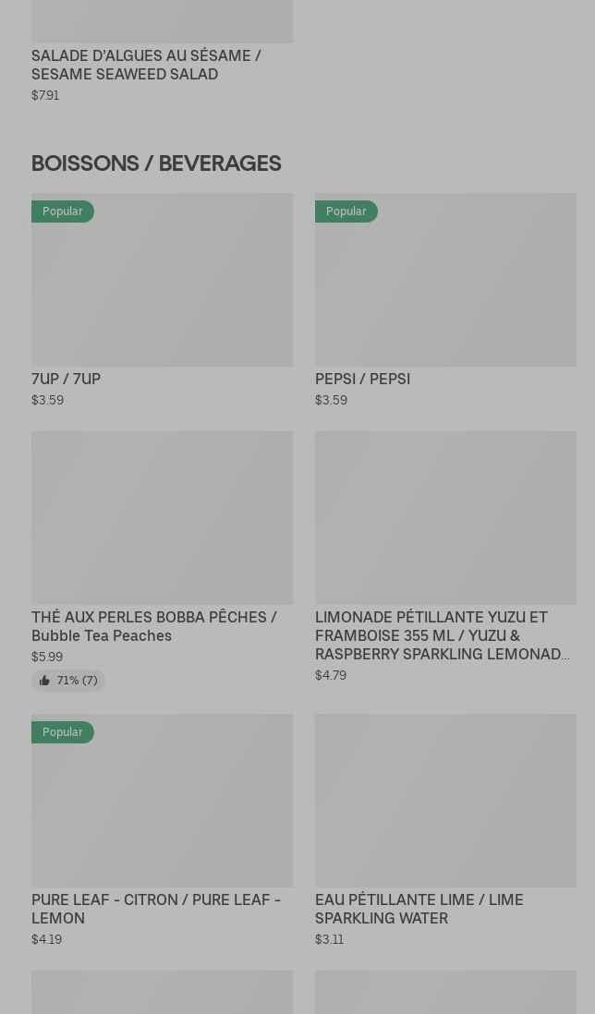Click PURE LEAF - CITRON title

point(155,909)
